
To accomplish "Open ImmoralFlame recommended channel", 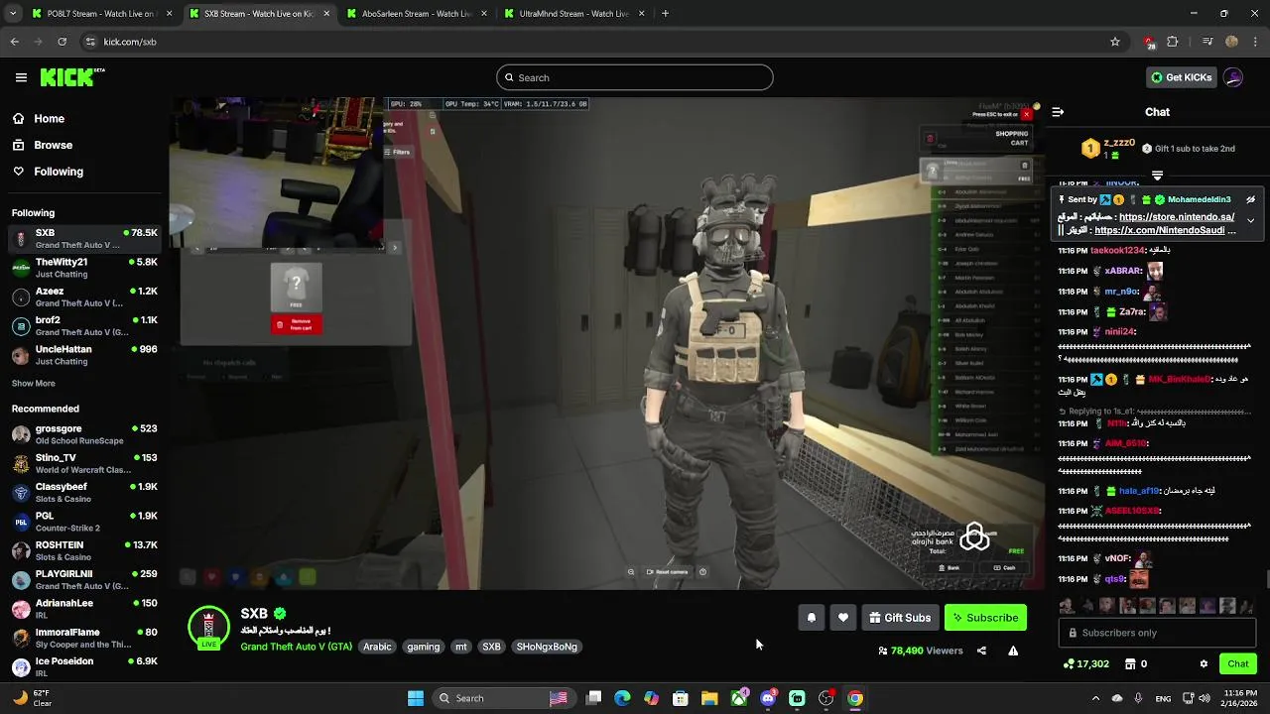I will (84, 638).
